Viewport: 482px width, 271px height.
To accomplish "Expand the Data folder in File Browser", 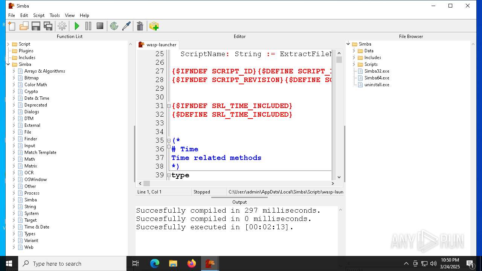I will click(x=354, y=51).
